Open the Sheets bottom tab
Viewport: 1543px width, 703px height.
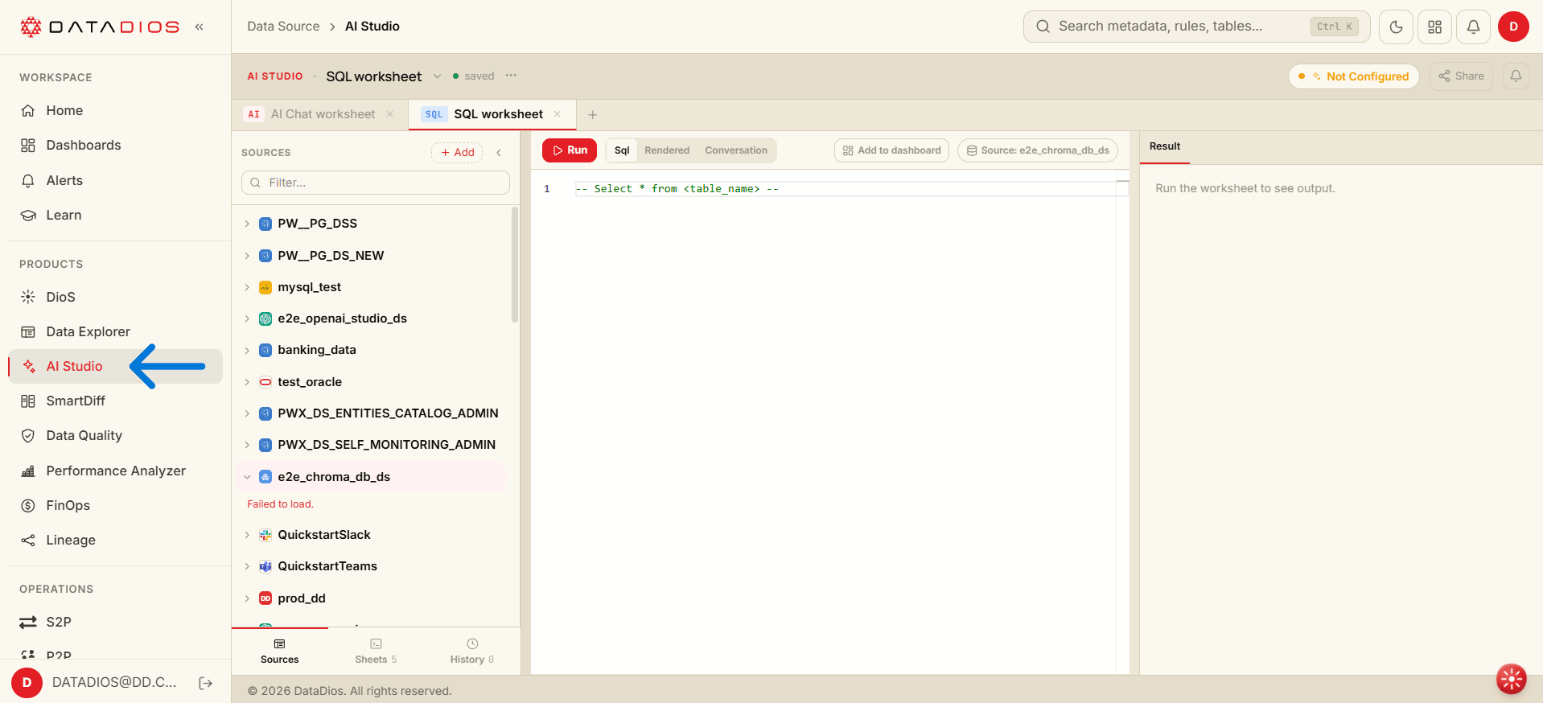[x=376, y=652]
